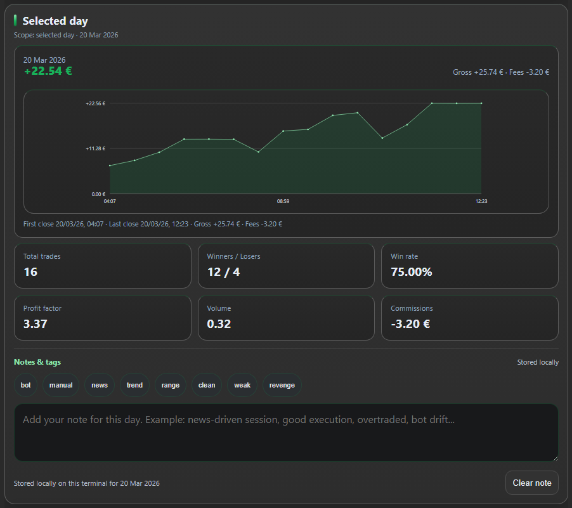Screen dimensions: 572x508
Task: Click inside the note entry field
Action: 286,431
